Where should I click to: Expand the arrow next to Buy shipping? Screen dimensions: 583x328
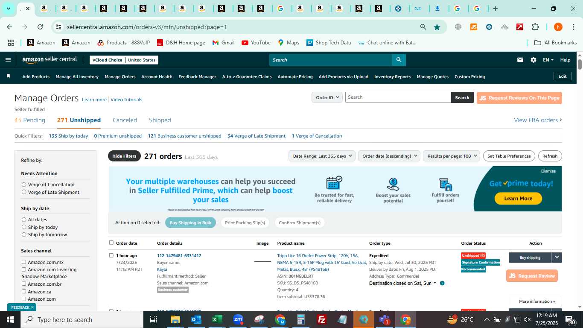point(557,258)
